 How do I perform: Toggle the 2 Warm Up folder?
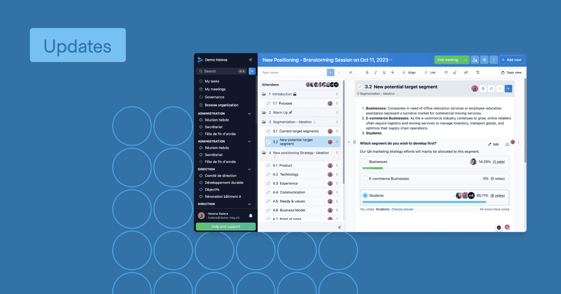pos(264,112)
